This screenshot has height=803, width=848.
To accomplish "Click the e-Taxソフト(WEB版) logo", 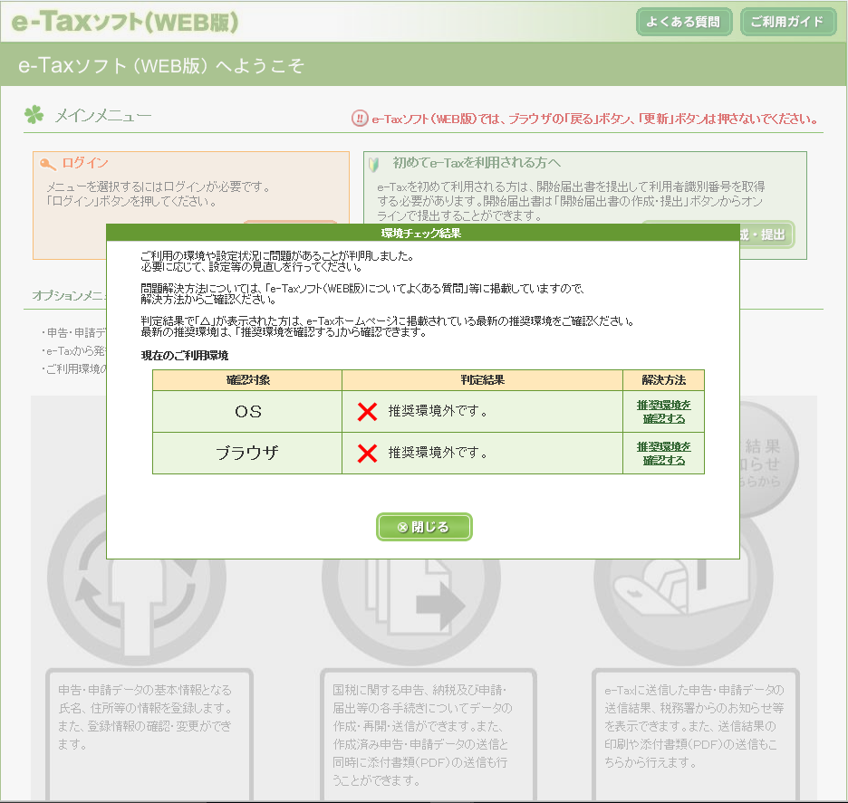I will point(125,22).
